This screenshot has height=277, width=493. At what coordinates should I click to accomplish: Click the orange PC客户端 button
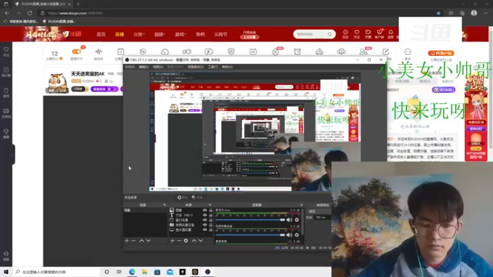(441, 54)
